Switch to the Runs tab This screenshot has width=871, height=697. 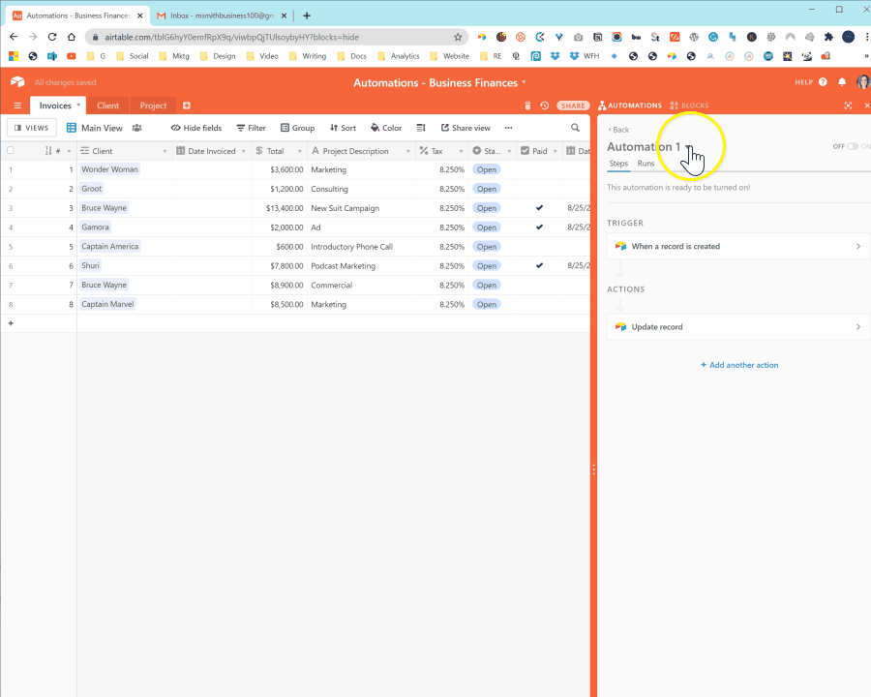tap(646, 164)
